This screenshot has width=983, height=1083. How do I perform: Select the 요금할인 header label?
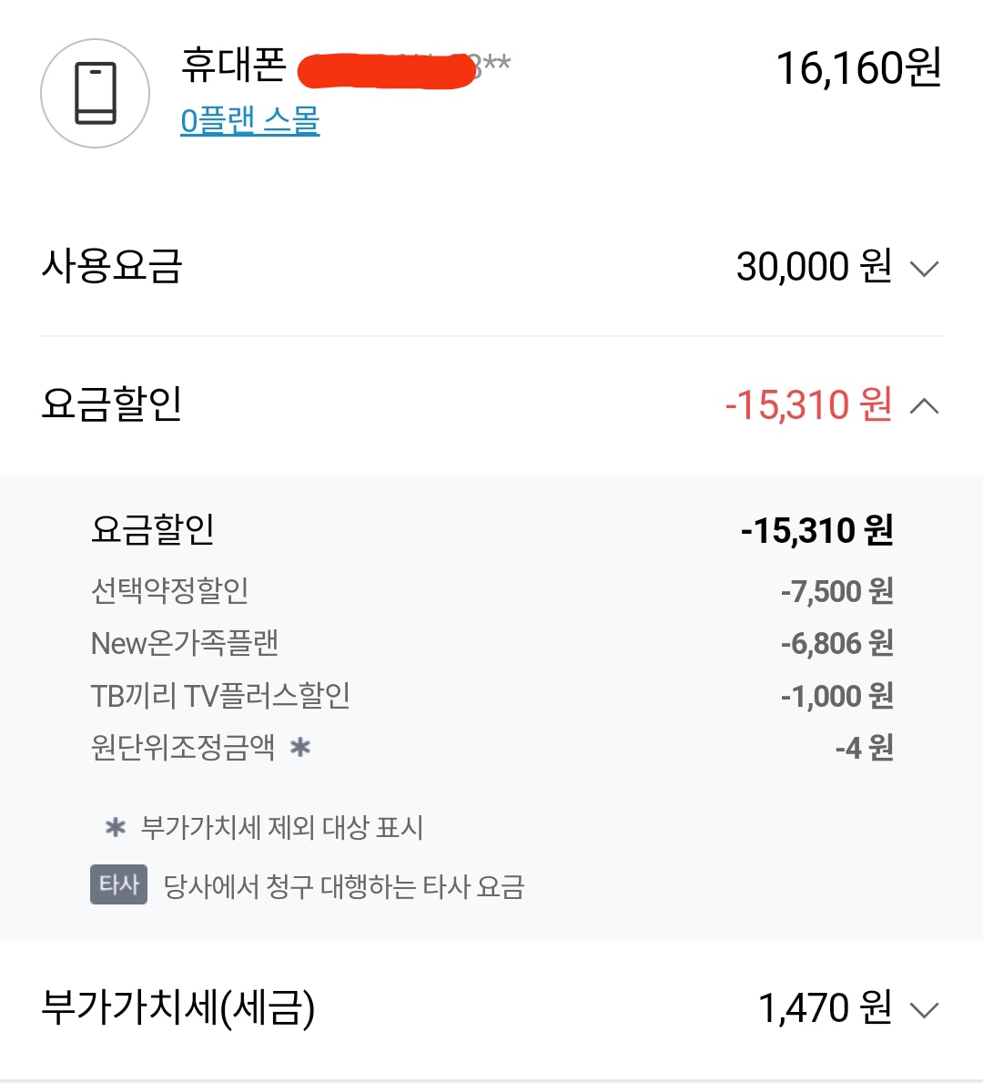pos(112,404)
